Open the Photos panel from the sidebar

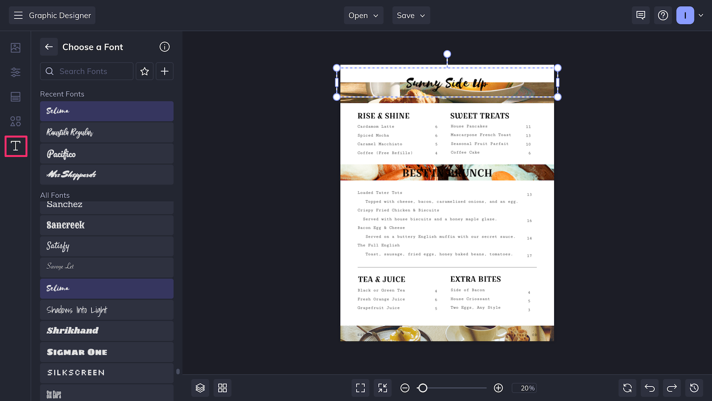pos(16,48)
